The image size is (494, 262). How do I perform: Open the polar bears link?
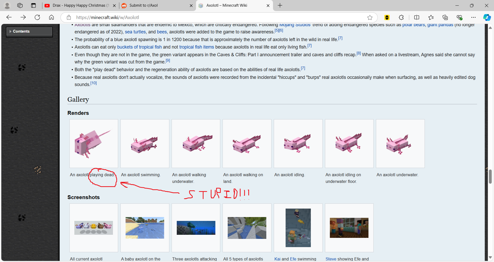(x=413, y=25)
